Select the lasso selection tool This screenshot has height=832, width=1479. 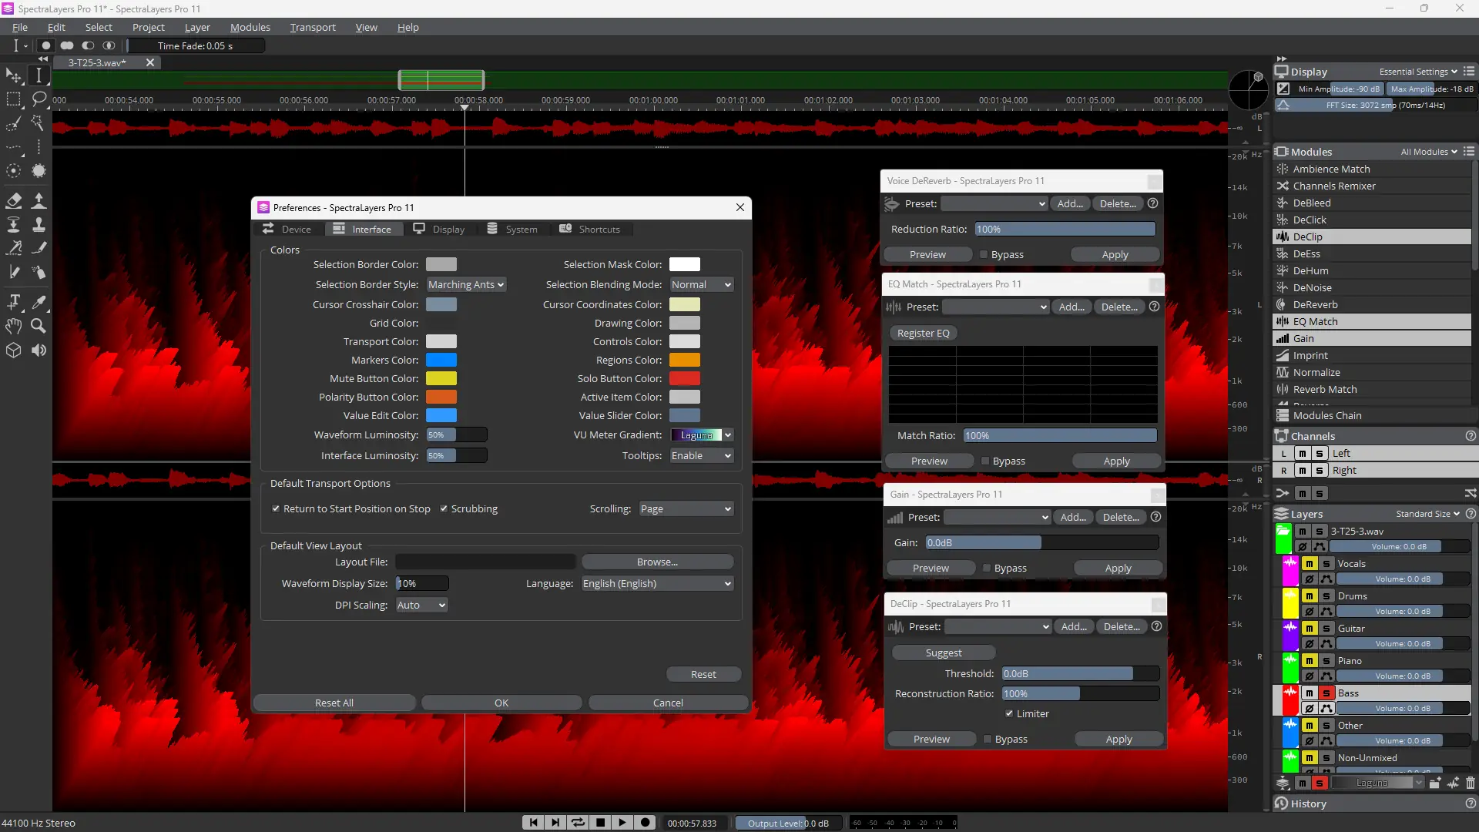[x=39, y=99]
